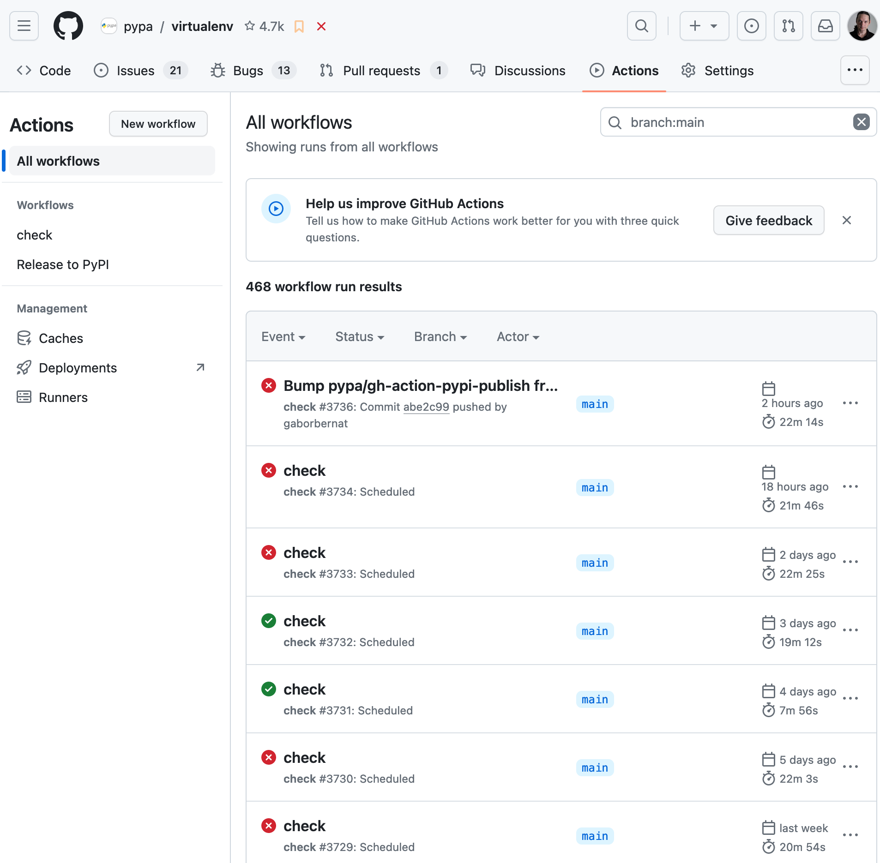The width and height of the screenshot is (880, 863).
Task: Click the red X icon beside repository name
Action: pos(321,27)
